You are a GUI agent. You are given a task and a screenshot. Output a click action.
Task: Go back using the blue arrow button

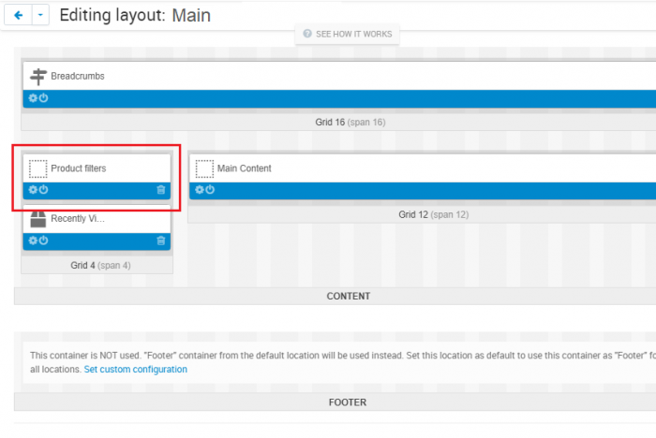tap(18, 16)
